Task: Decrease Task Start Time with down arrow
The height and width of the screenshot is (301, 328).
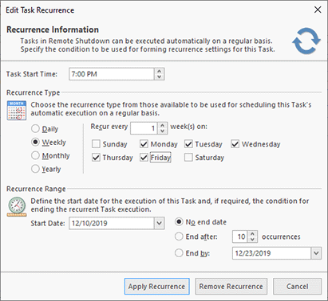Action: point(159,76)
